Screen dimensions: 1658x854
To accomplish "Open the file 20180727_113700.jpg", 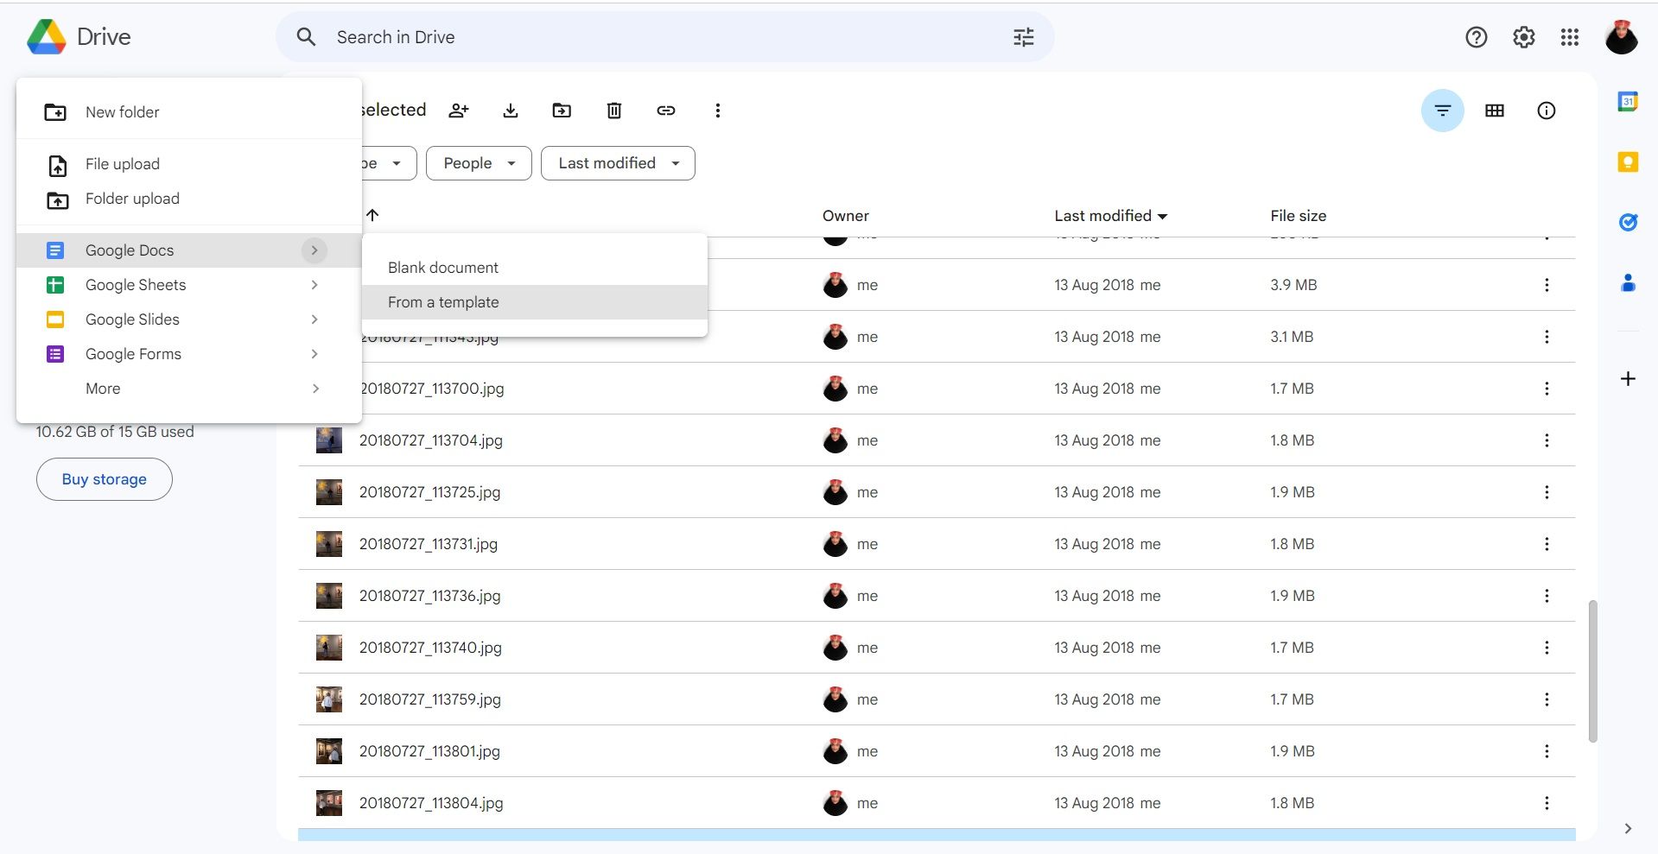I will (x=432, y=389).
